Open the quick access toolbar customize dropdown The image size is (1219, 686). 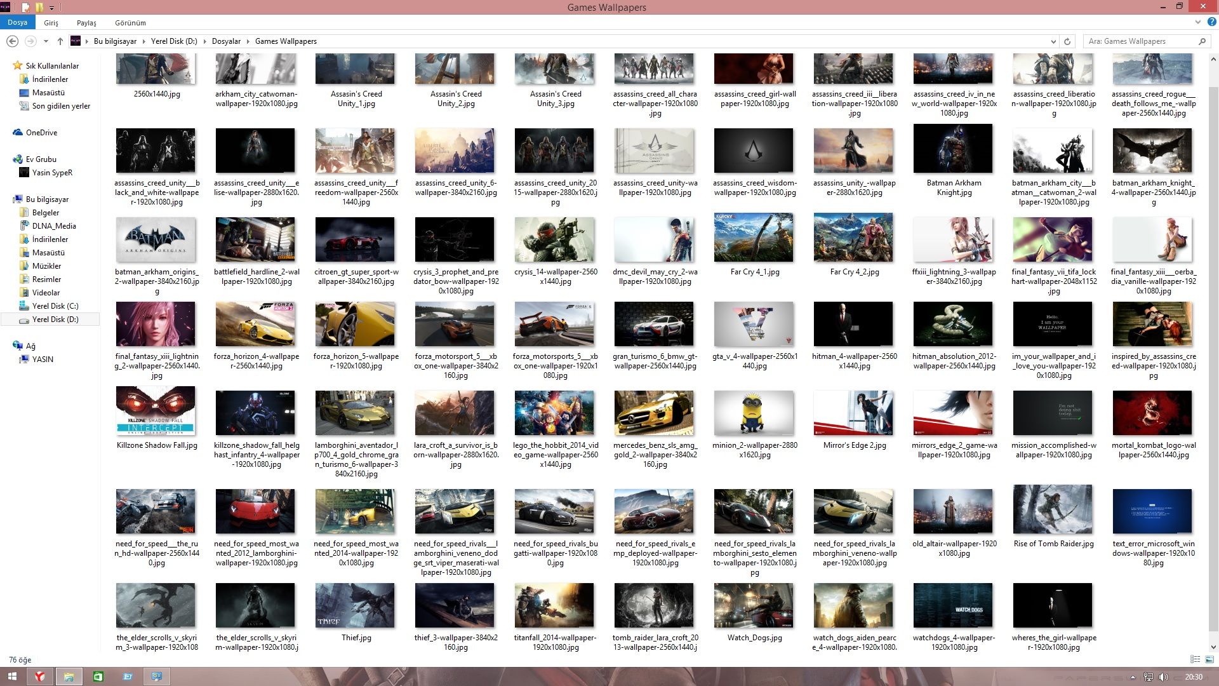[52, 8]
